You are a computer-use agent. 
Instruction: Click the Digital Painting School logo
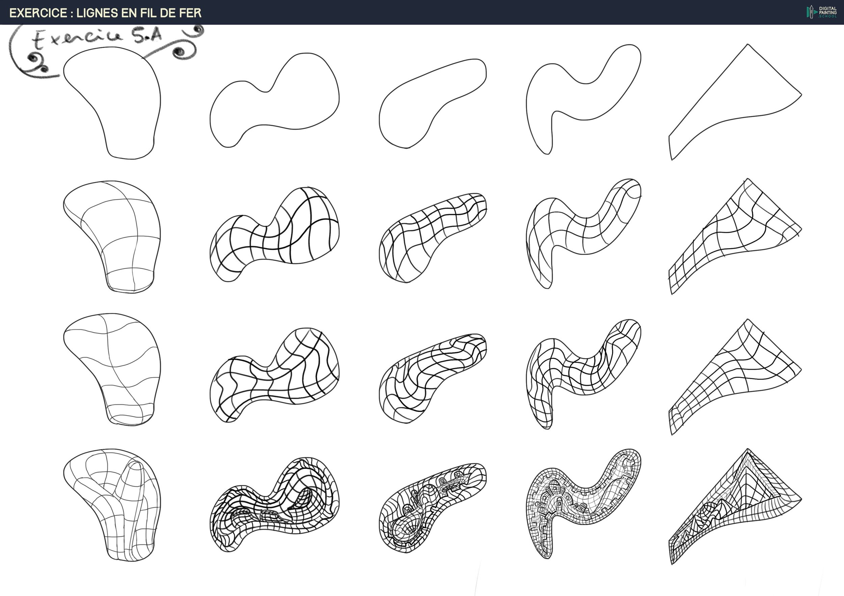822,12
